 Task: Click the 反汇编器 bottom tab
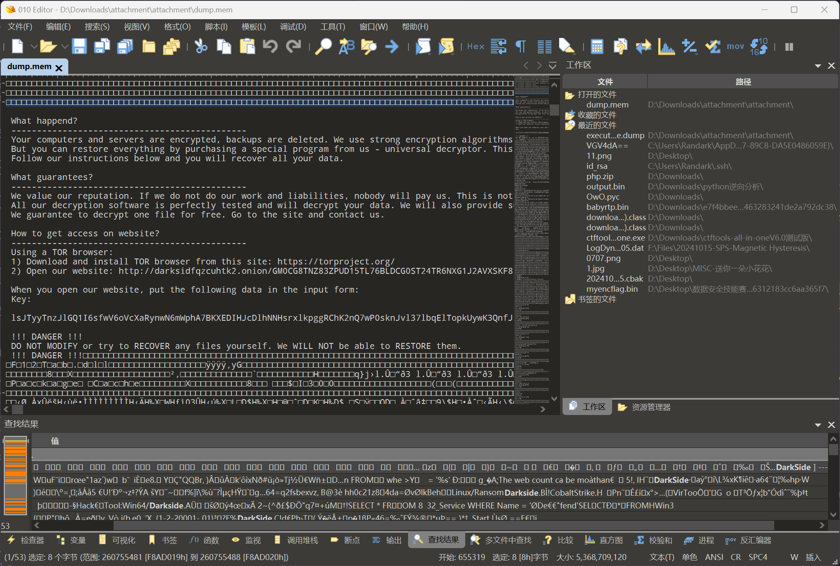(x=748, y=540)
